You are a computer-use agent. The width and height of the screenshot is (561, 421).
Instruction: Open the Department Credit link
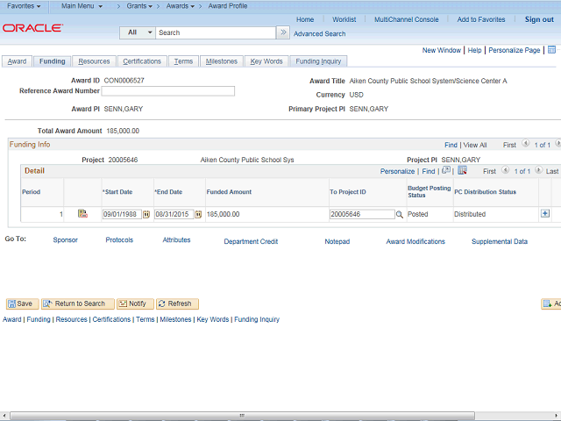point(251,242)
